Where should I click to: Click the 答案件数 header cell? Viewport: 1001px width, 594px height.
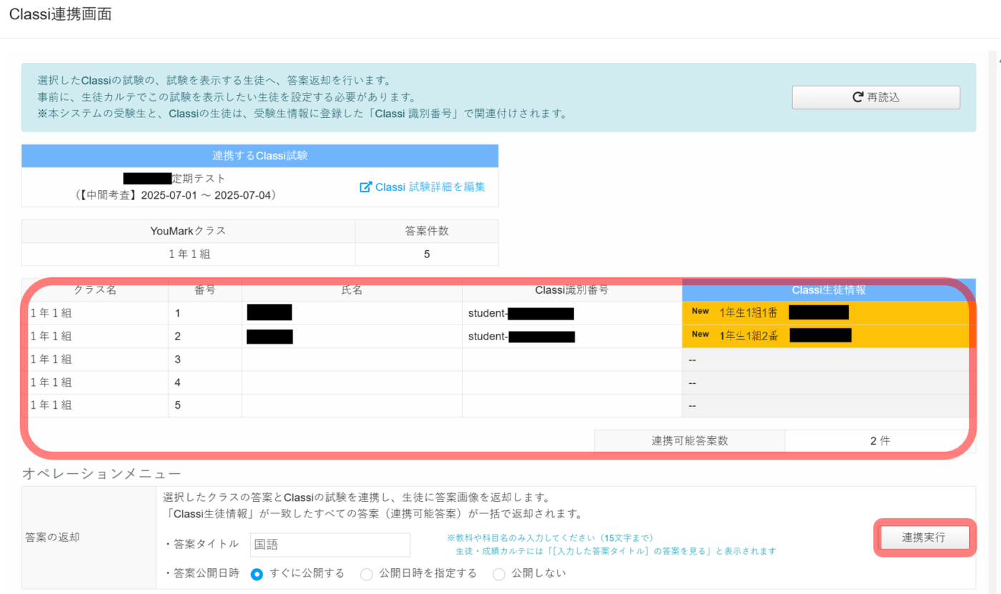click(427, 231)
